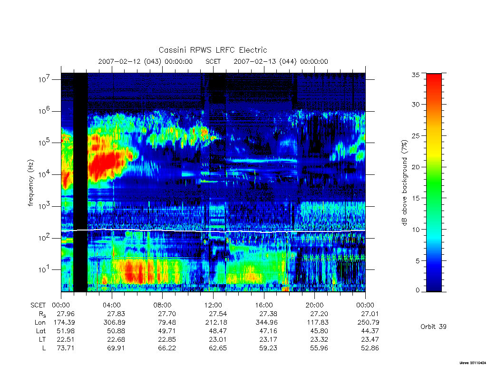Click the rainbow dB color scale bar
The height and width of the screenshot is (365, 487).
click(x=434, y=182)
